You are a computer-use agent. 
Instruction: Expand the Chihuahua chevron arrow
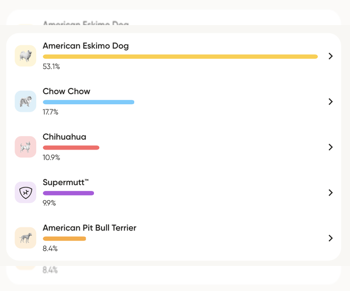point(331,147)
